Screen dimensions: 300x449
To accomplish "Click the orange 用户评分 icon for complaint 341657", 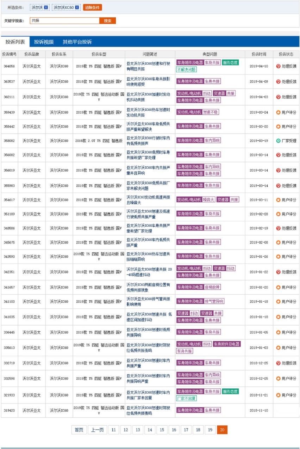I will coord(278,287).
